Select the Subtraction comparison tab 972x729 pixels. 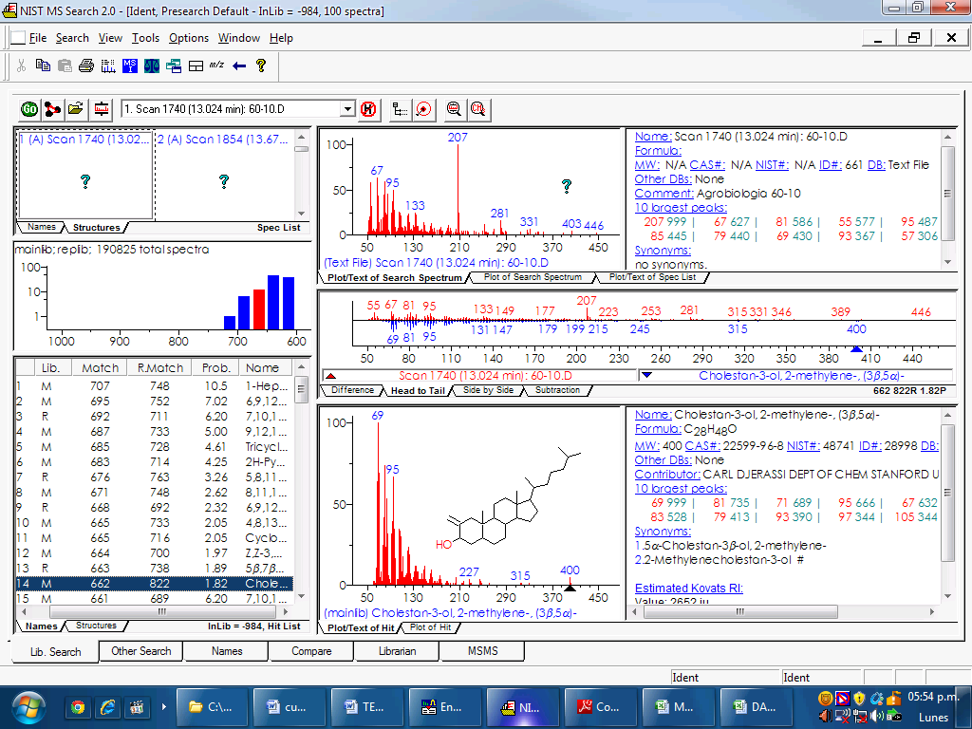click(558, 390)
